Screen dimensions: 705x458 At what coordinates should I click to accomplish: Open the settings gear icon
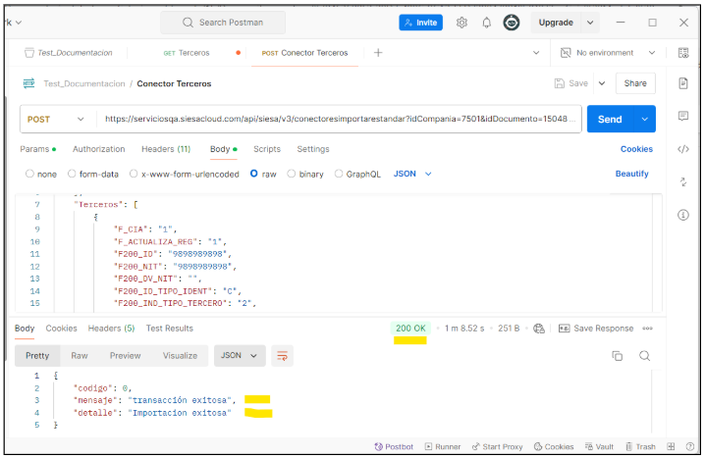(461, 23)
